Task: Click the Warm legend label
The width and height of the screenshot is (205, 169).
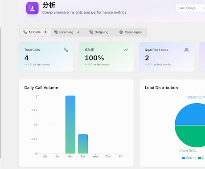Action: tap(191, 158)
